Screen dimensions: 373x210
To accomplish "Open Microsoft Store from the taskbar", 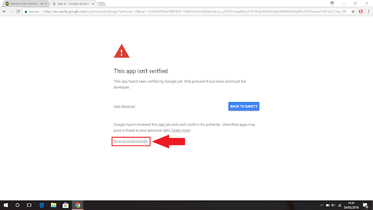I will [65, 205].
